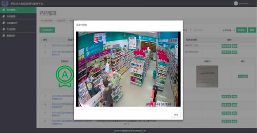The height and width of the screenshot is (133, 257).
Task: Click the user avatar in the top bar
Action: [236, 3]
